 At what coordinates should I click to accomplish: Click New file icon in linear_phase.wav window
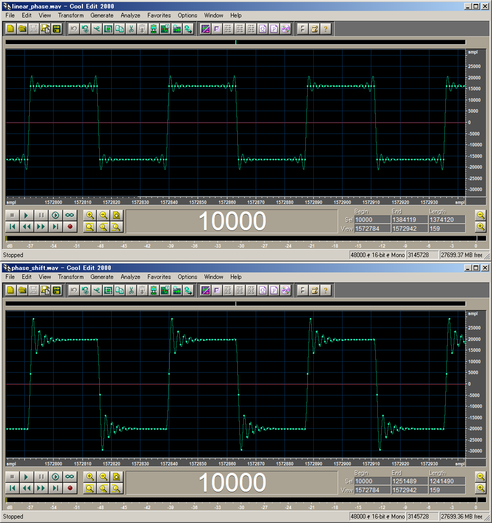click(x=11, y=29)
